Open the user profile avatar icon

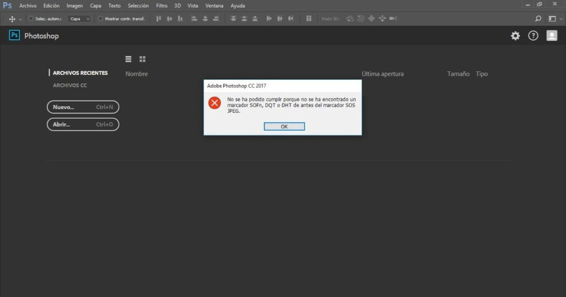552,36
